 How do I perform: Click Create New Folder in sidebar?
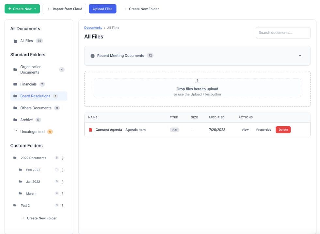[39, 218]
